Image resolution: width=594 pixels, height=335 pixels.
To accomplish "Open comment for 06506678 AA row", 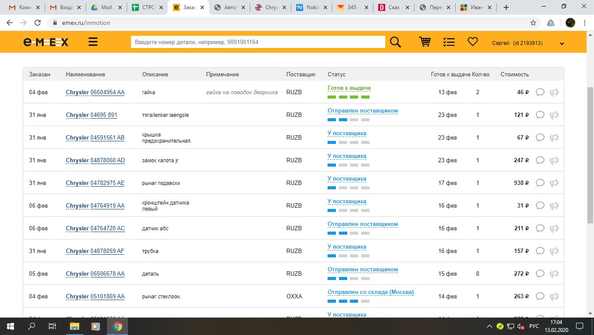I will point(540,273).
